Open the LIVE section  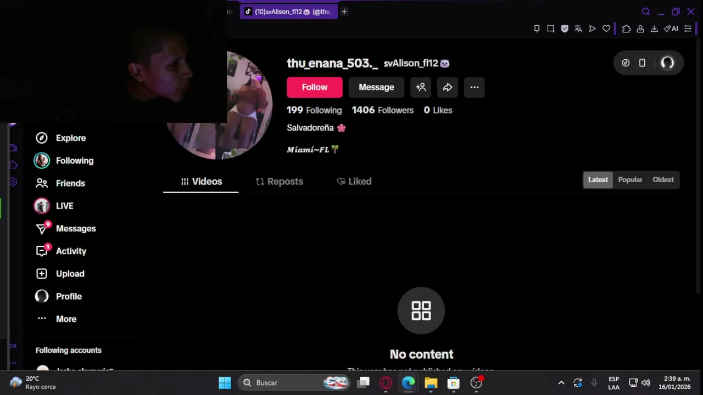pyautogui.click(x=53, y=206)
